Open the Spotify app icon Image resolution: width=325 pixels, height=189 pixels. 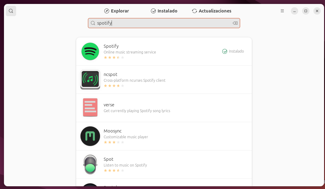click(90, 51)
